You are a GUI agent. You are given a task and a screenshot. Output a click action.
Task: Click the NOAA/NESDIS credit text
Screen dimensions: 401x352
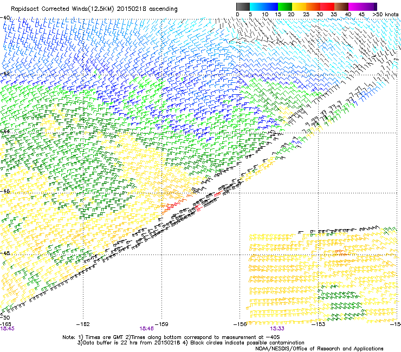coord(319,349)
